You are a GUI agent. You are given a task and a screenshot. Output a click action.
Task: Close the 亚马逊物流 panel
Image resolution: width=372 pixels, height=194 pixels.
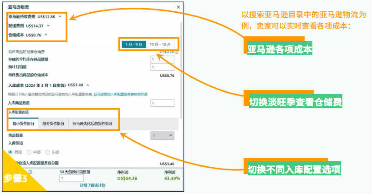pyautogui.click(x=178, y=7)
